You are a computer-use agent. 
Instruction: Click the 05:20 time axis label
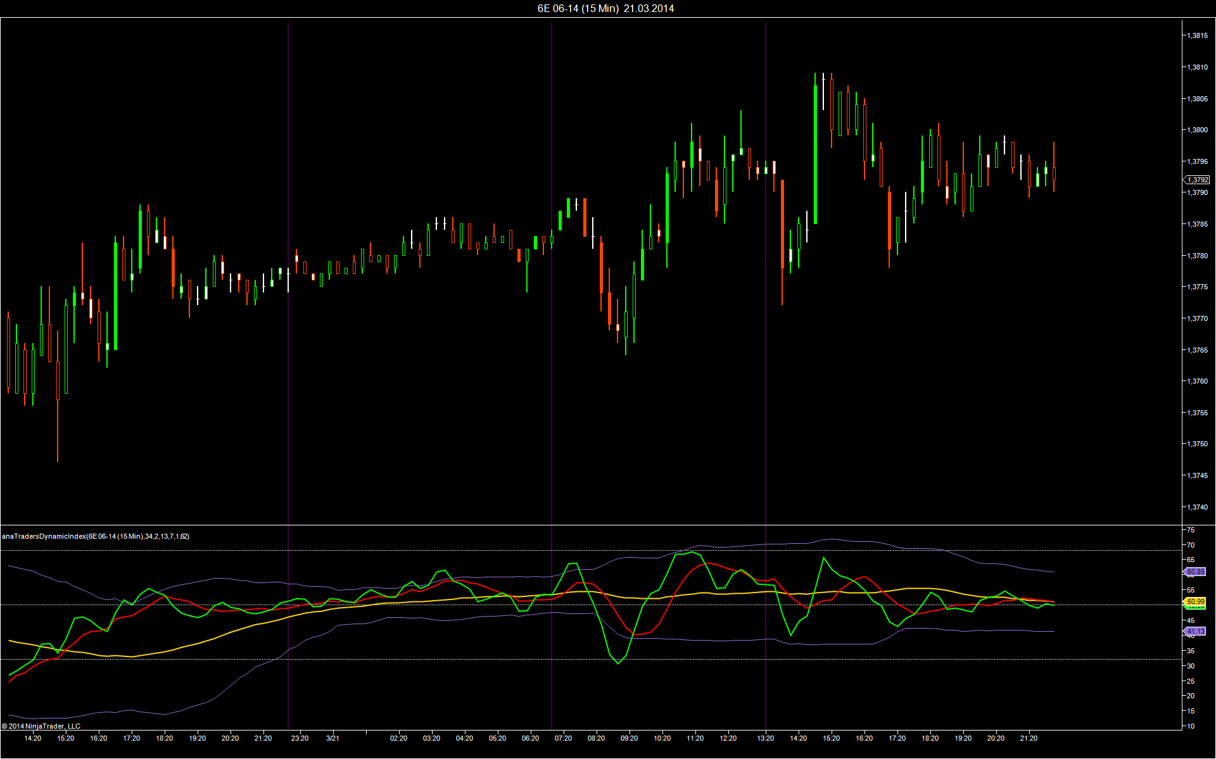click(497, 738)
